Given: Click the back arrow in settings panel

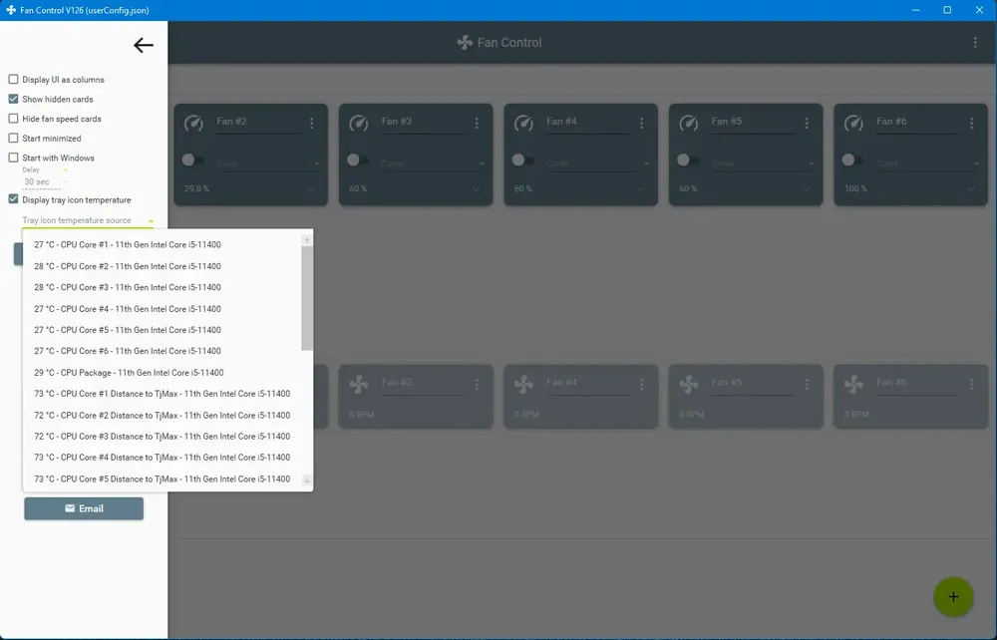Looking at the screenshot, I should point(143,45).
